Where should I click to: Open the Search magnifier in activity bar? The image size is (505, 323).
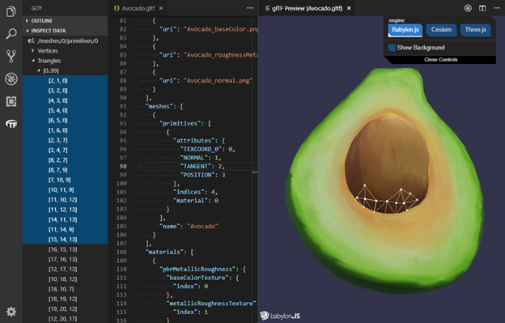click(11, 33)
